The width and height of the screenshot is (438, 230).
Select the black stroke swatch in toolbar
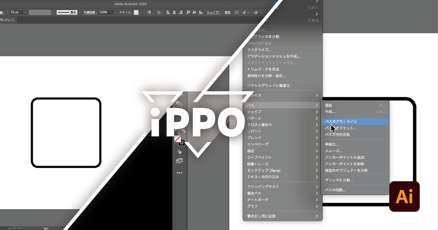(181, 143)
